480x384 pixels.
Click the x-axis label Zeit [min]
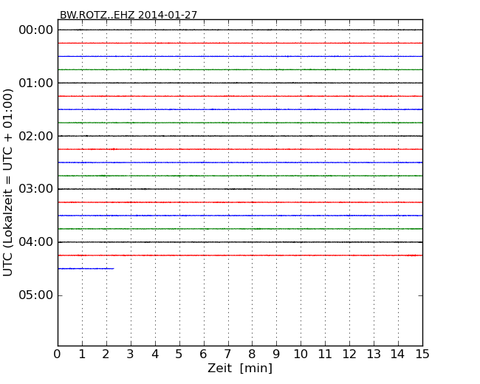coord(240,368)
